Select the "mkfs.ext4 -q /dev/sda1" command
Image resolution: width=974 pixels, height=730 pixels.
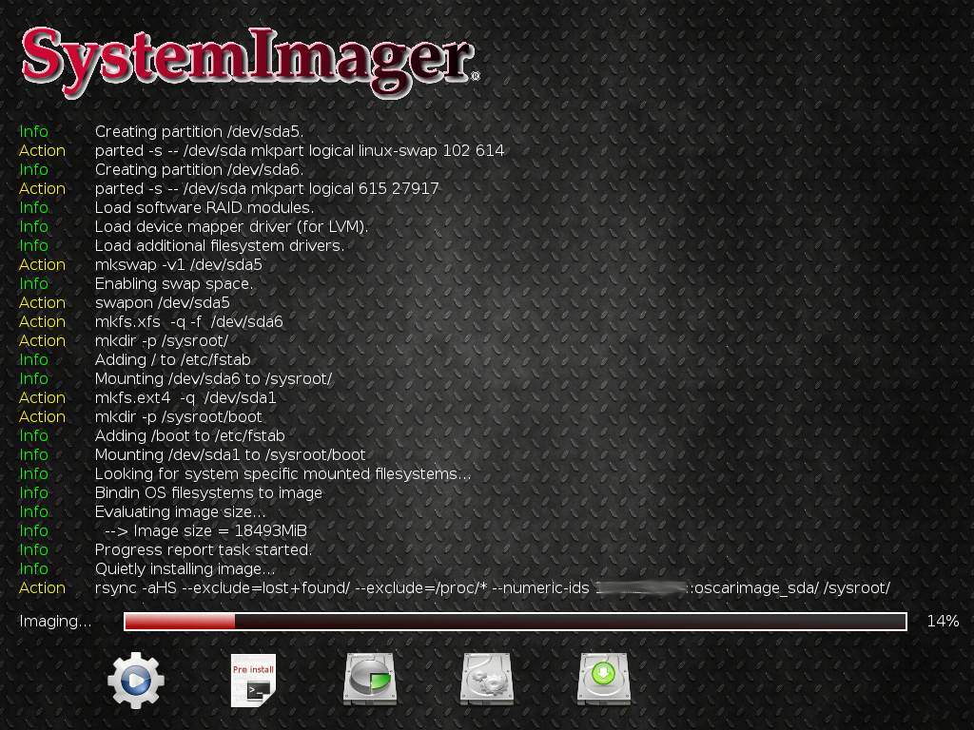[x=185, y=398]
